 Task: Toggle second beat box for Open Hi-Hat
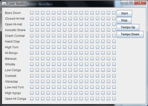pyautogui.click(x=37, y=24)
